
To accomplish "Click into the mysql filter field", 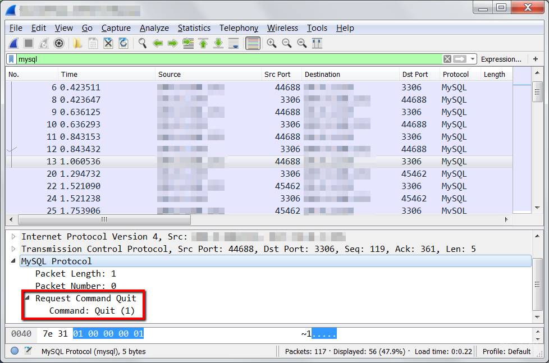I will click(x=230, y=59).
